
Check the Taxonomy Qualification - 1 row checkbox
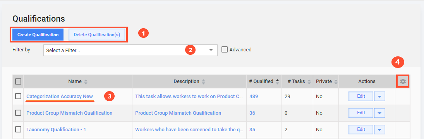[18, 130]
